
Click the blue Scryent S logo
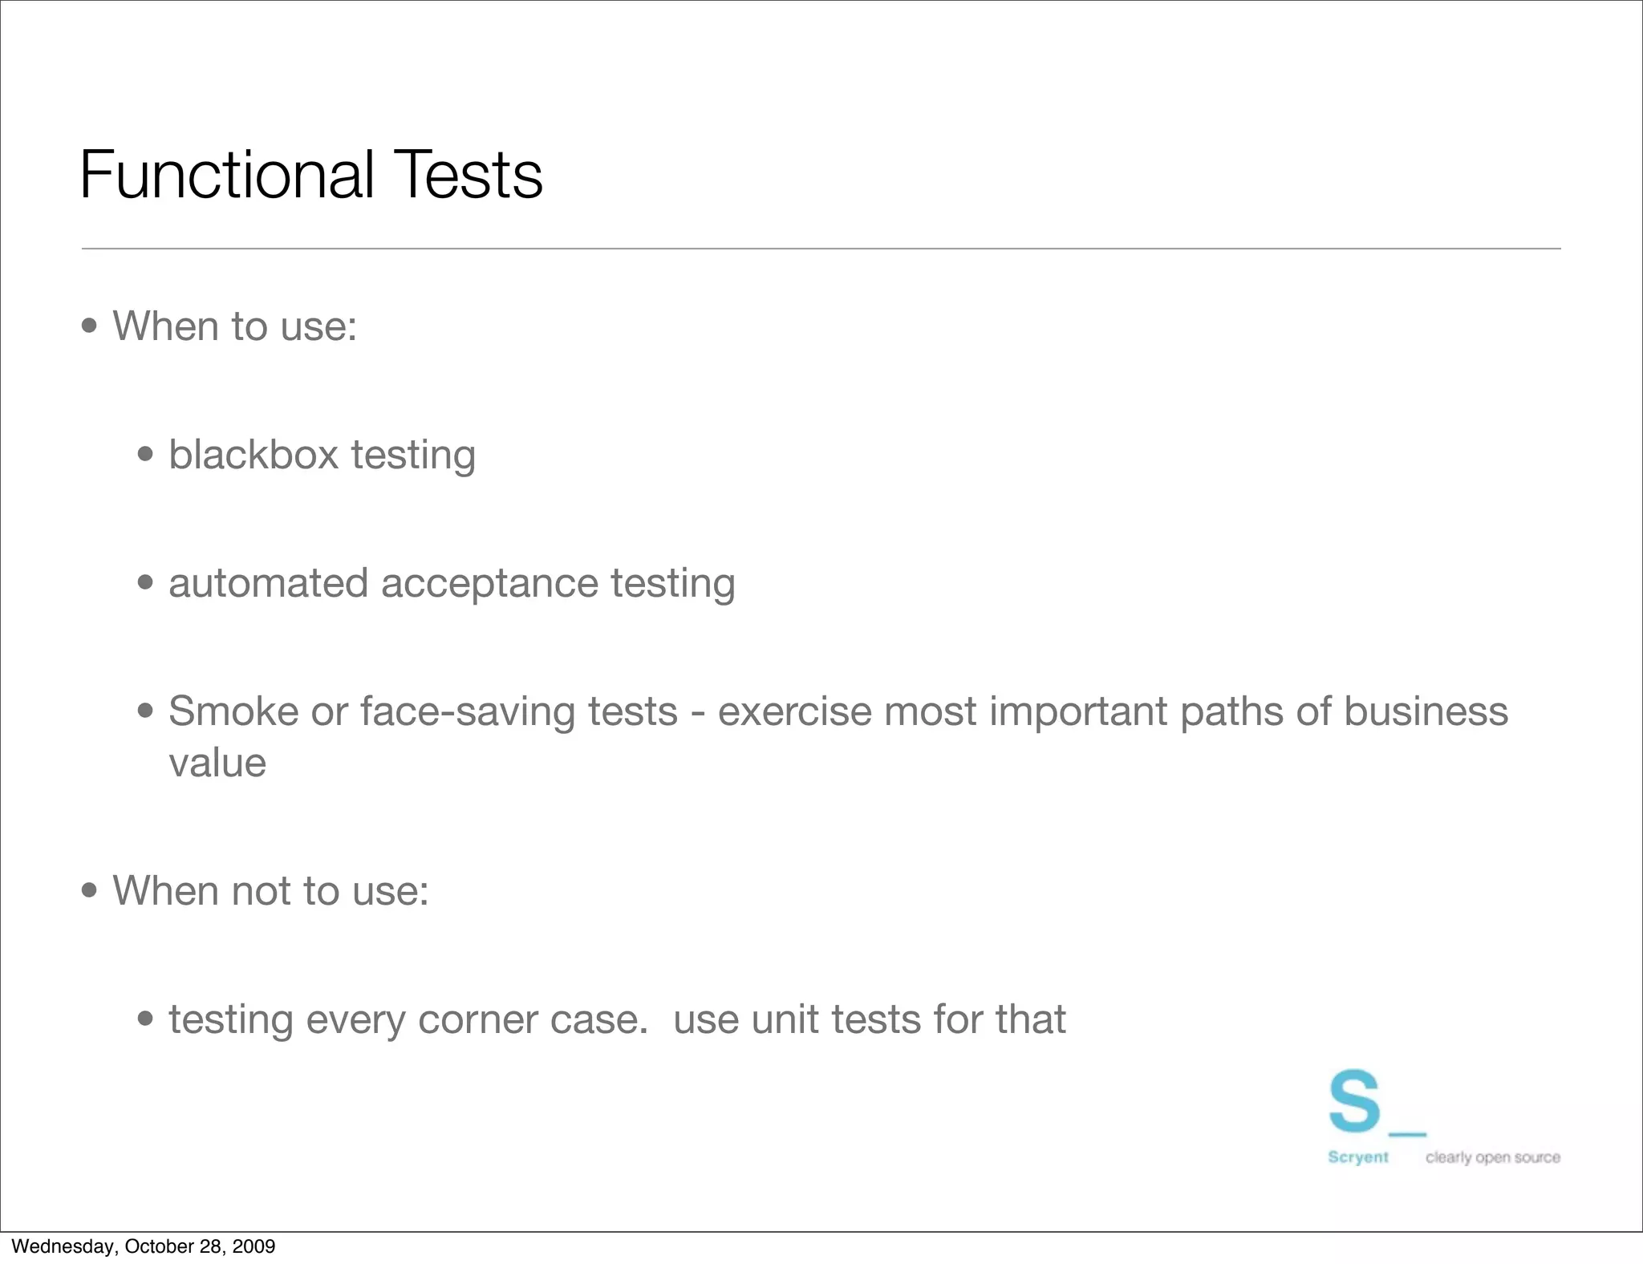coord(1354,1100)
